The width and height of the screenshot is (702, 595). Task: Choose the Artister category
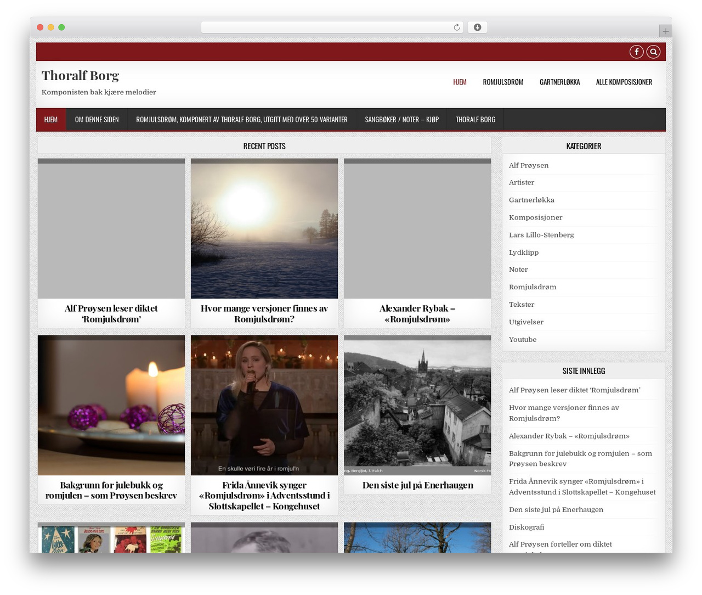pyautogui.click(x=522, y=182)
